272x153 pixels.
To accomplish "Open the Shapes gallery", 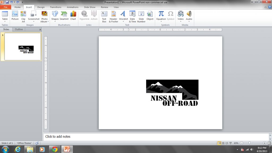I will [x=55, y=16].
